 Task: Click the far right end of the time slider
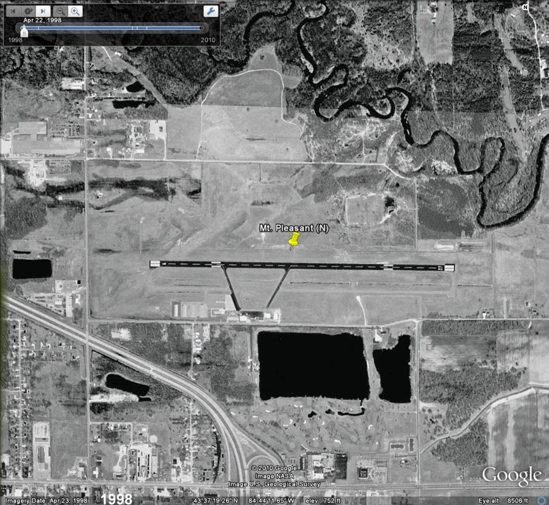pyautogui.click(x=202, y=28)
